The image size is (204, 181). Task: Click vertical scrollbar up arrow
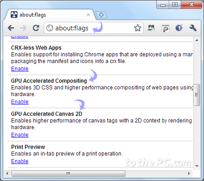197,40
